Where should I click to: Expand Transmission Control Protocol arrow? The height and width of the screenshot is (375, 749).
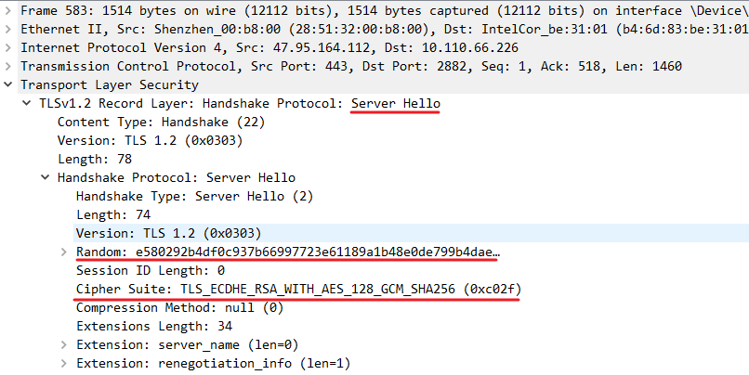8,66
